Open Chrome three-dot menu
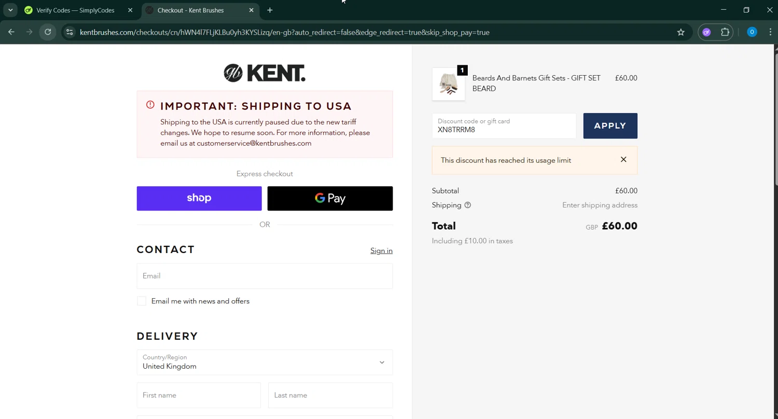The height and width of the screenshot is (419, 778). pyautogui.click(x=770, y=32)
